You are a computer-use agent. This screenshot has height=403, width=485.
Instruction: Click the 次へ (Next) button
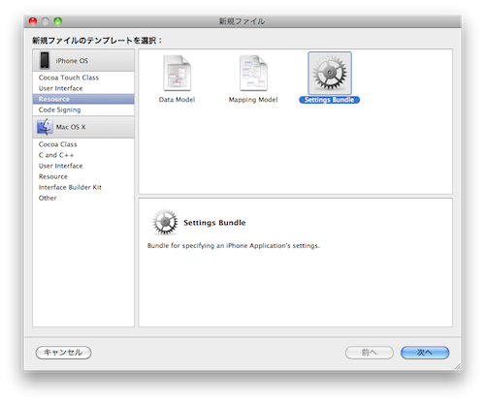425,353
